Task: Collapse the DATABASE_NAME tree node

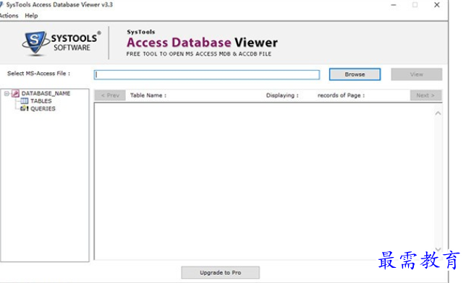Action: point(7,94)
